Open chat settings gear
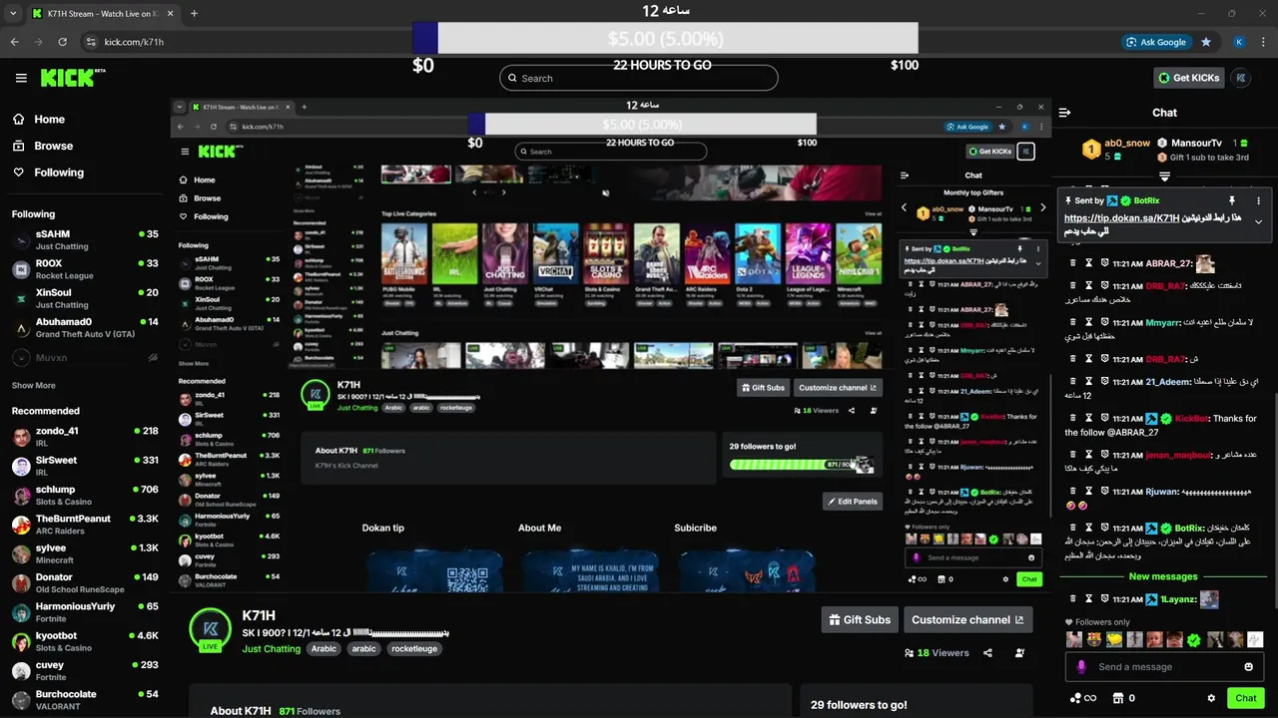Viewport: 1278px width, 718px height. (x=1211, y=698)
